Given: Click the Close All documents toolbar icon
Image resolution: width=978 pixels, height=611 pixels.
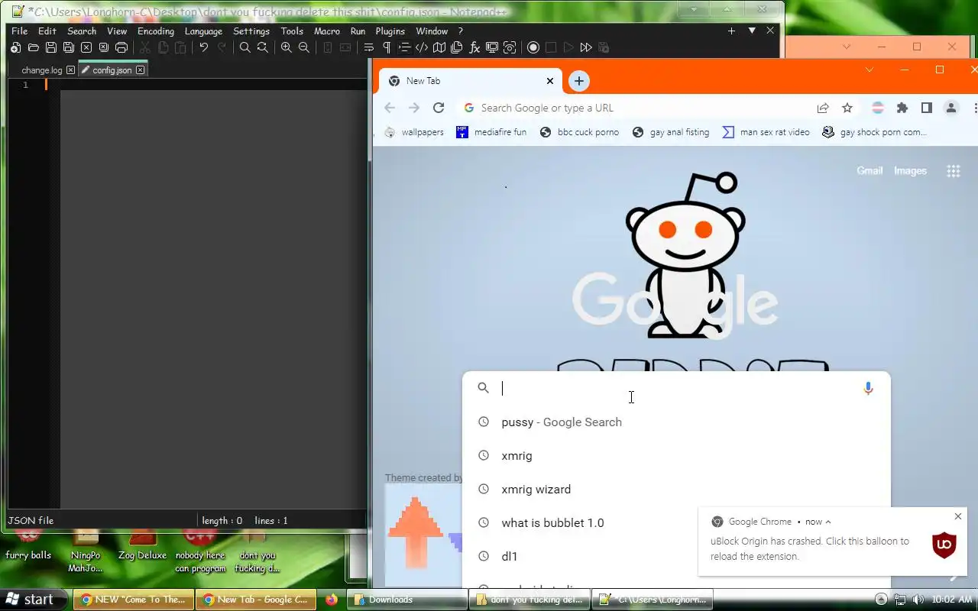Looking at the screenshot, I should click(103, 47).
